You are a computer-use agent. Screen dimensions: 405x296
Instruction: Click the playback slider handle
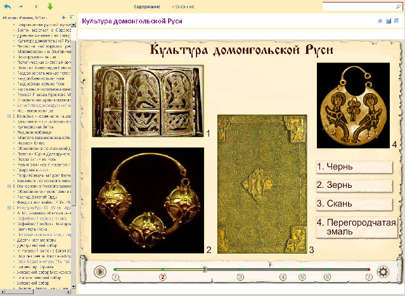205,269
